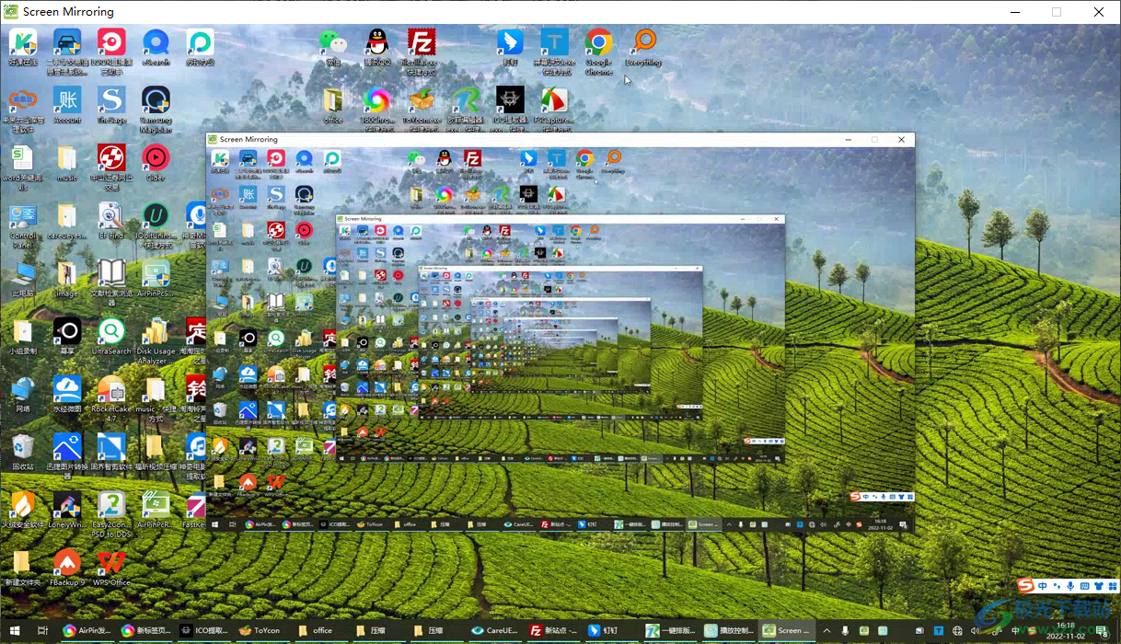Screen dimensions: 1121x644
Task: Switch to 播放控制 taskbar item
Action: click(730, 631)
